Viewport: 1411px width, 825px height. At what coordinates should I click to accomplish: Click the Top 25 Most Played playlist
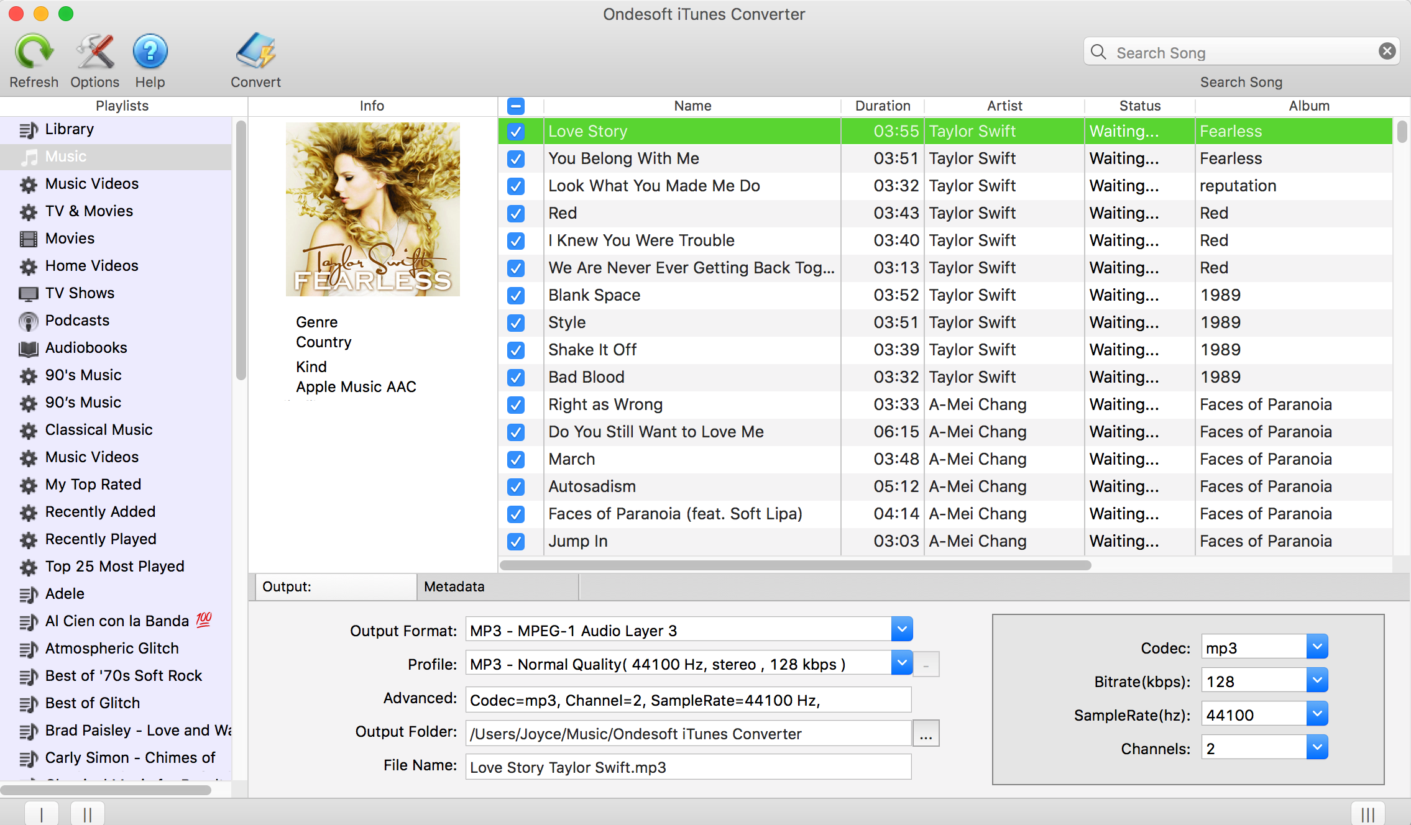click(x=115, y=565)
